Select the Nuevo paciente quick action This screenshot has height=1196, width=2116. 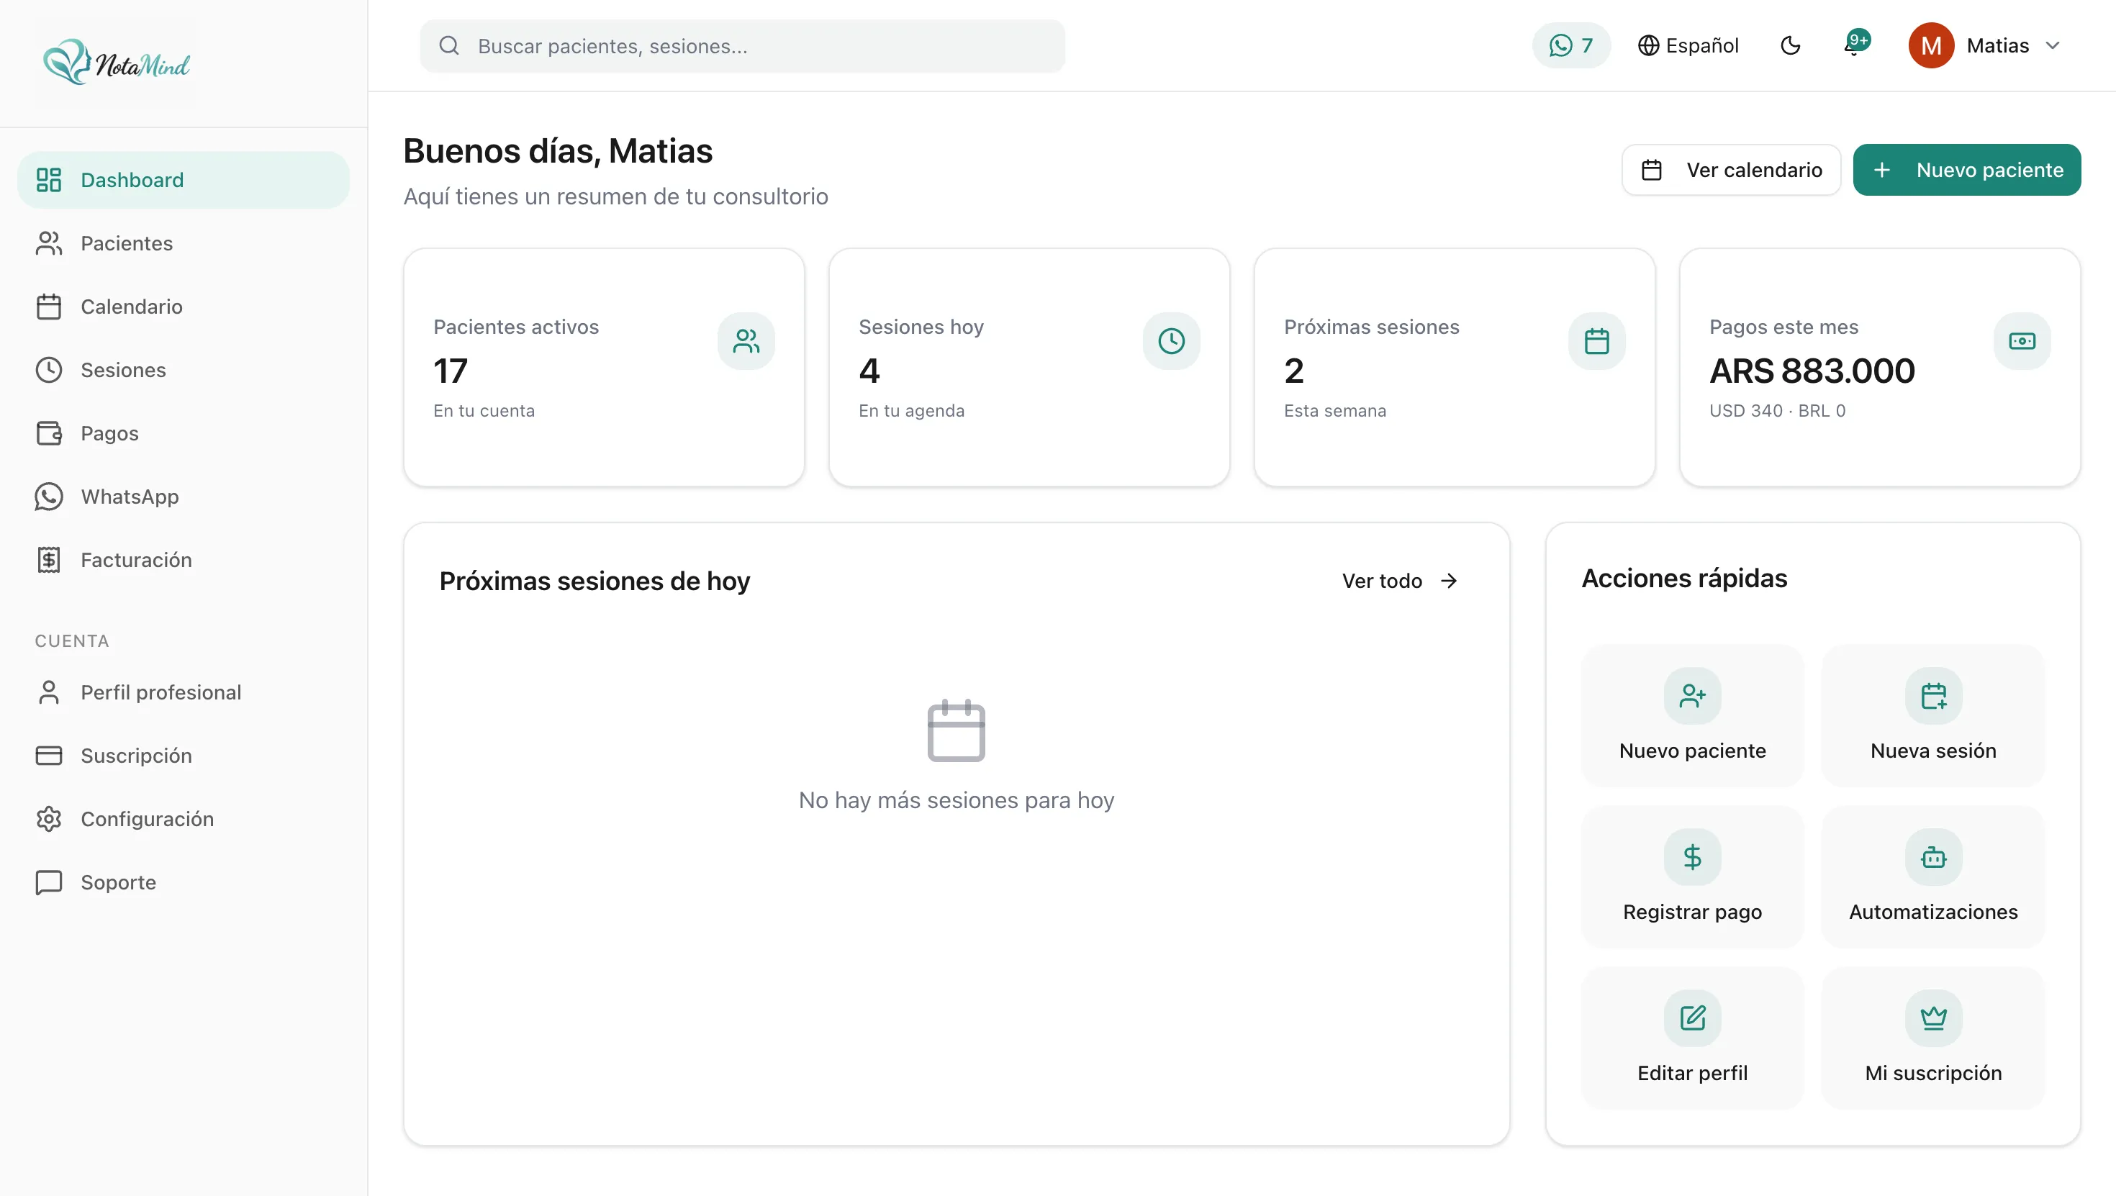point(1692,715)
